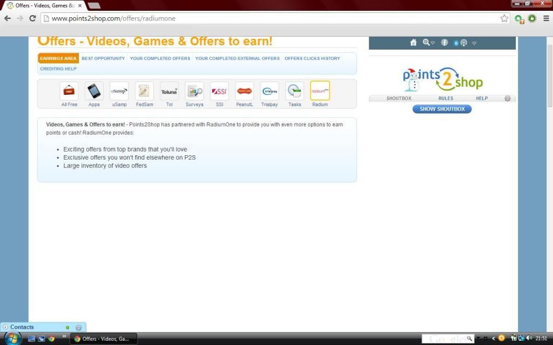Screen dimensions: 553x345
Task: Bookmark page with the star icon
Action: click(504, 18)
